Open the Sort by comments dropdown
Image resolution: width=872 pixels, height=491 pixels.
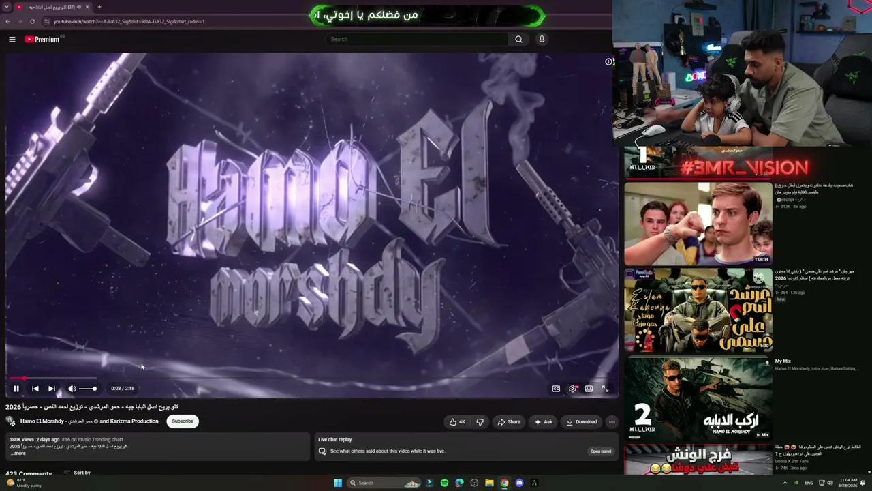pos(77,473)
